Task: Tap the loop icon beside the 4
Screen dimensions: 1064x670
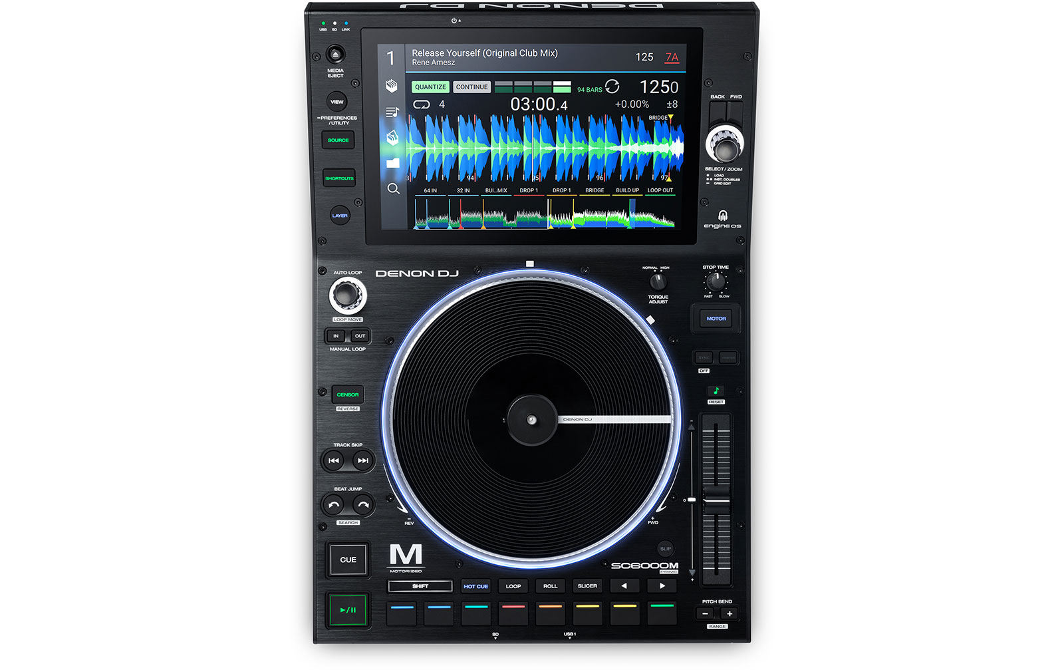Action: click(x=422, y=104)
